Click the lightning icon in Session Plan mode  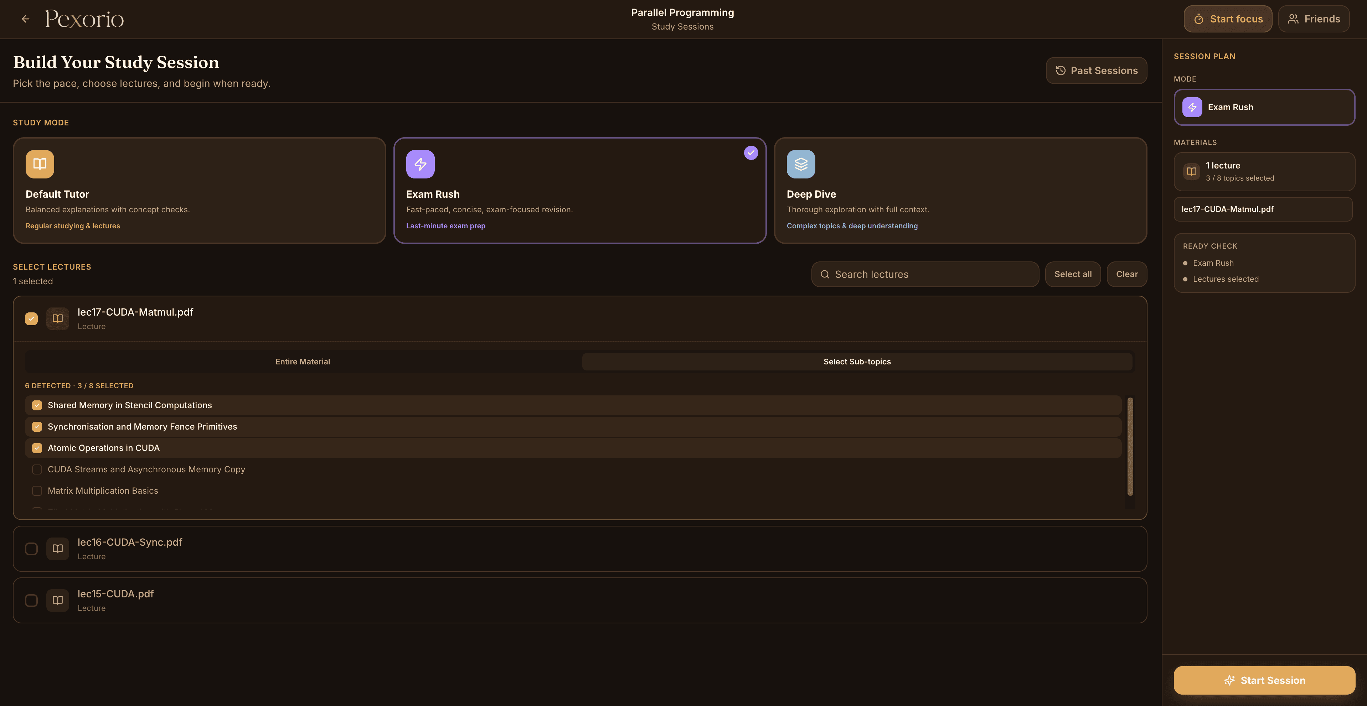pyautogui.click(x=1192, y=107)
